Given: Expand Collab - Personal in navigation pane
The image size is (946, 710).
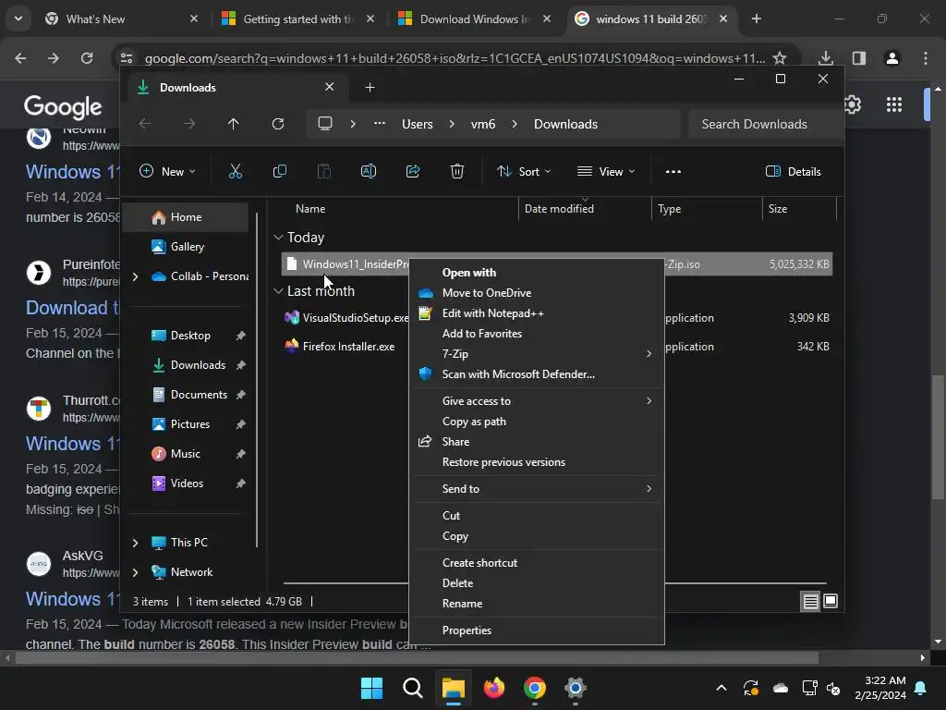Looking at the screenshot, I should 135,276.
